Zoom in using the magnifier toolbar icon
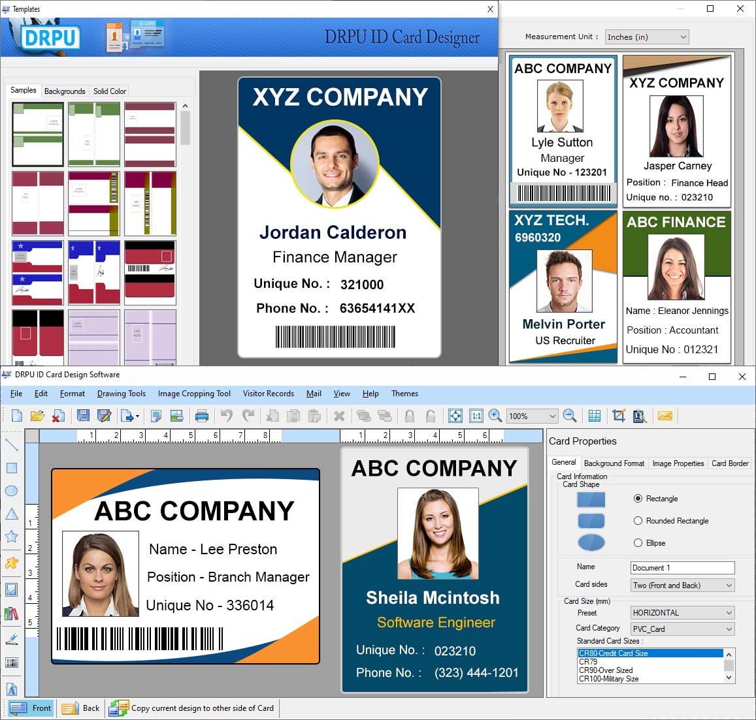 [x=495, y=416]
